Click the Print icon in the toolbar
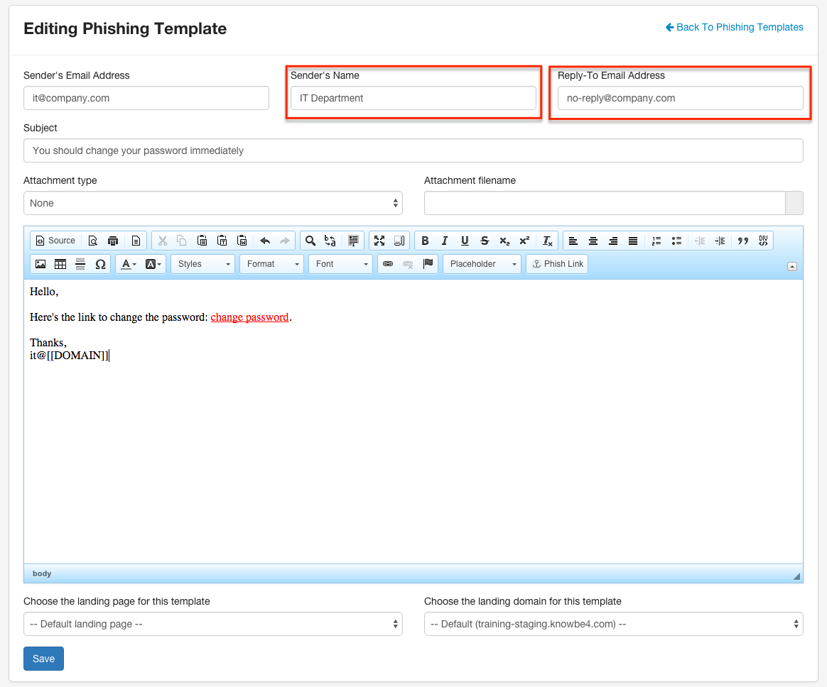This screenshot has height=687, width=827. point(113,240)
